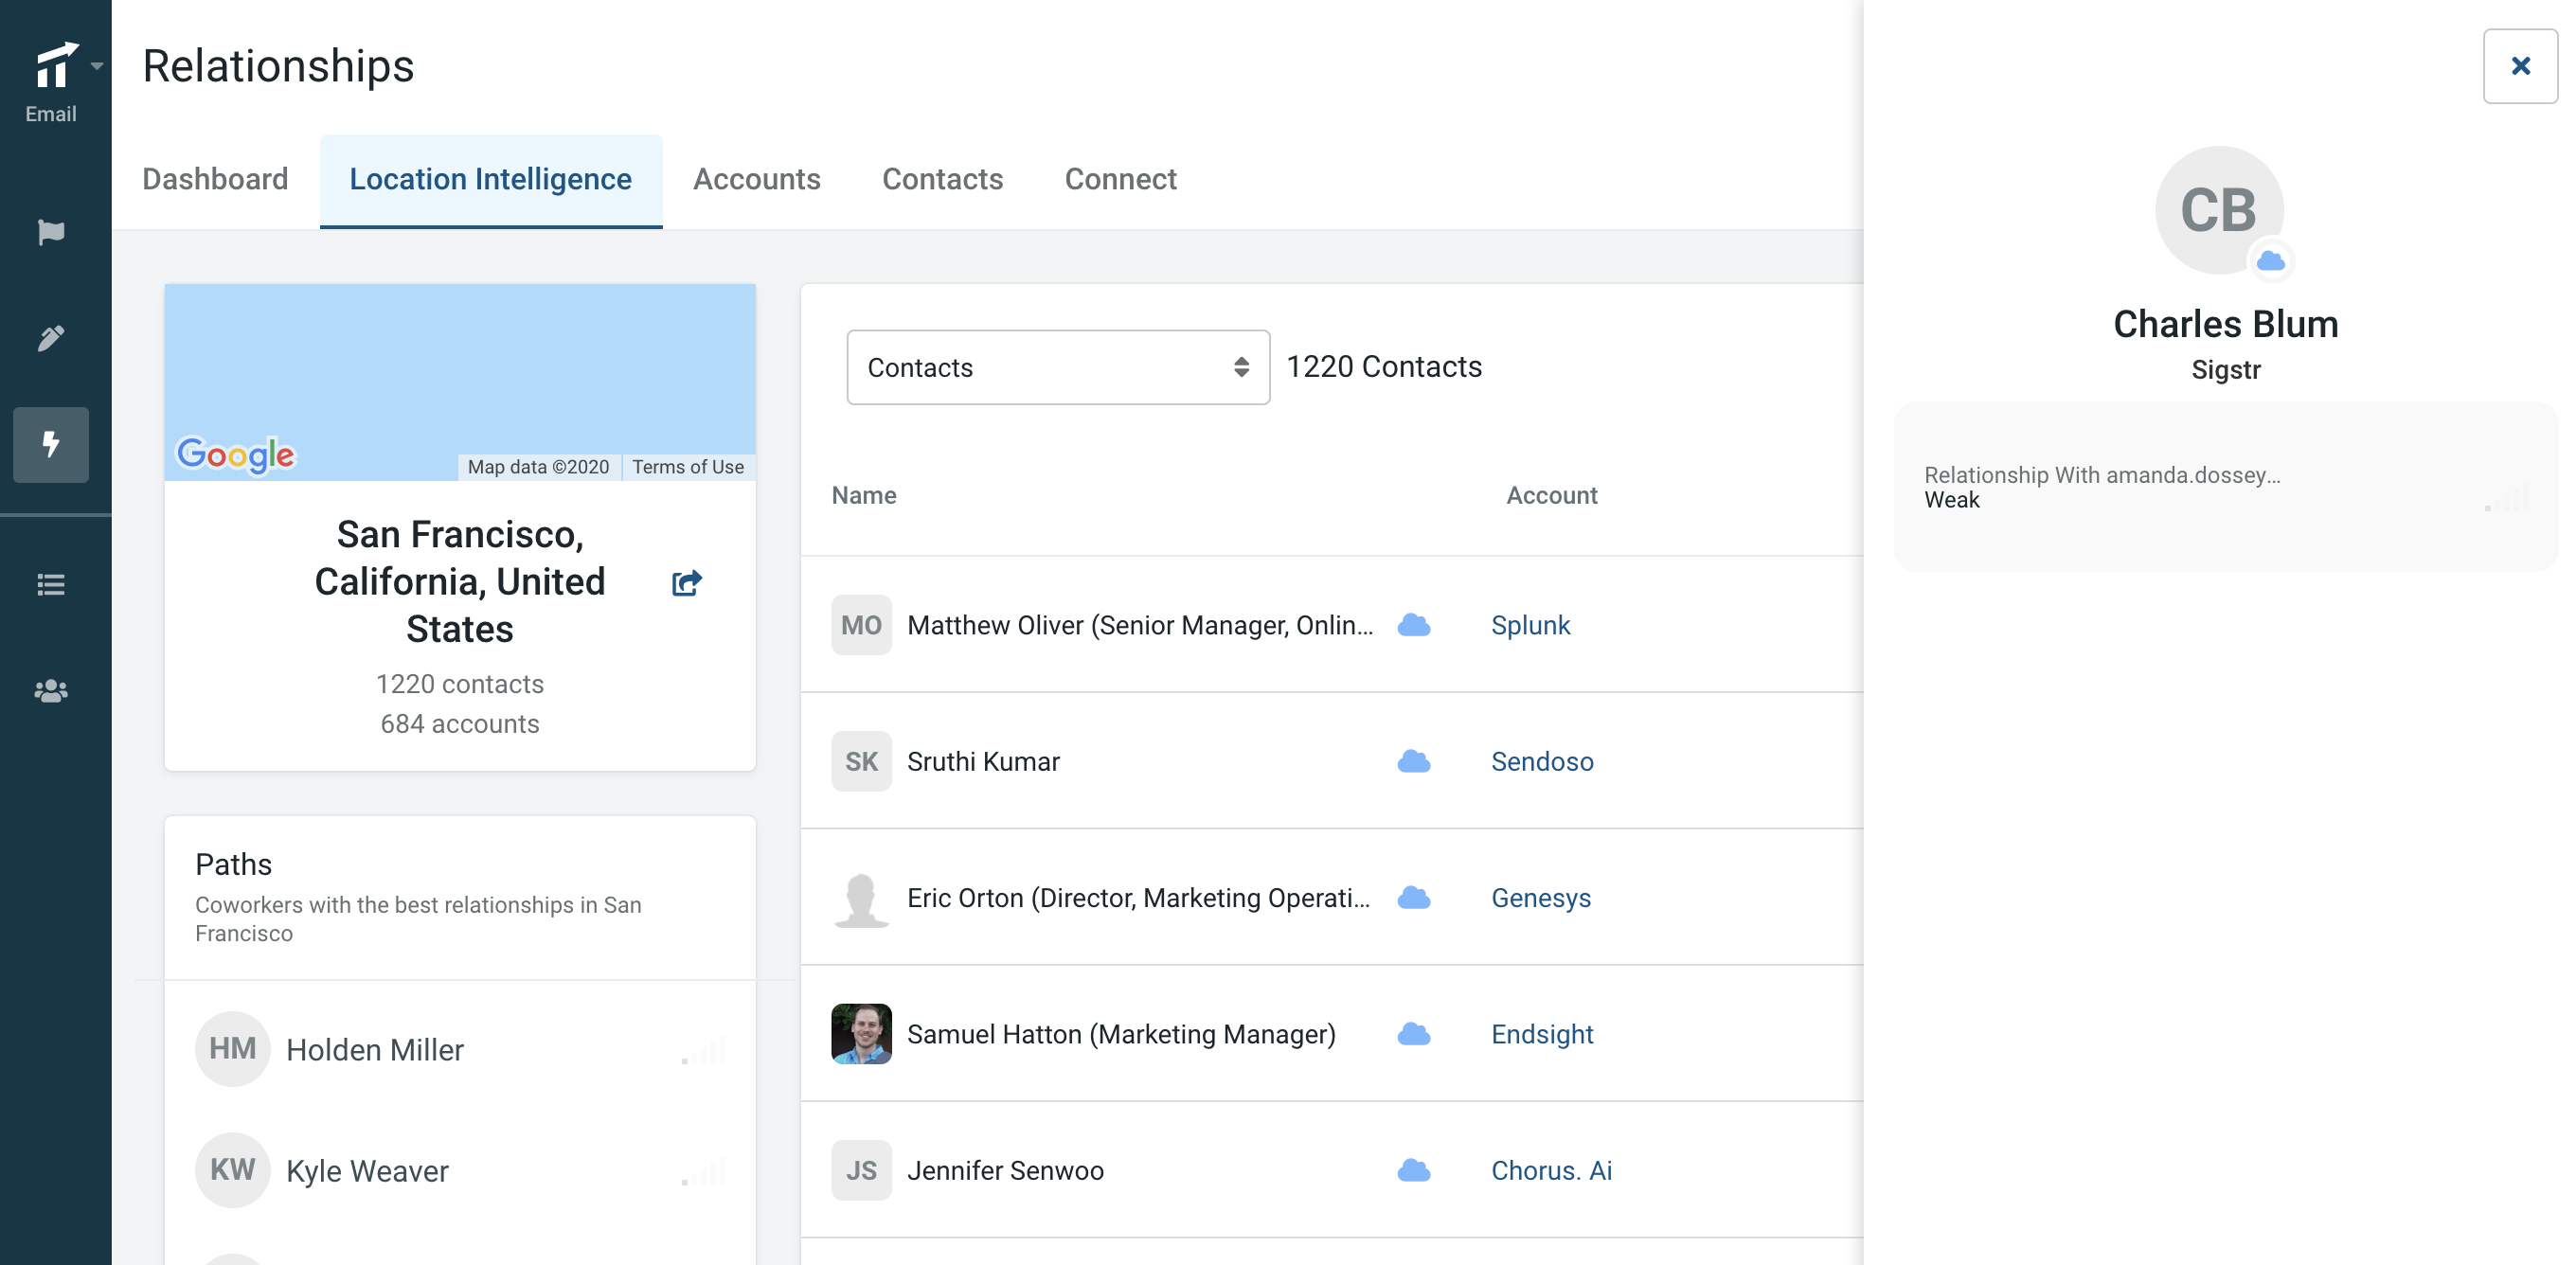Select contact Sruthi Kumar name

983,761
